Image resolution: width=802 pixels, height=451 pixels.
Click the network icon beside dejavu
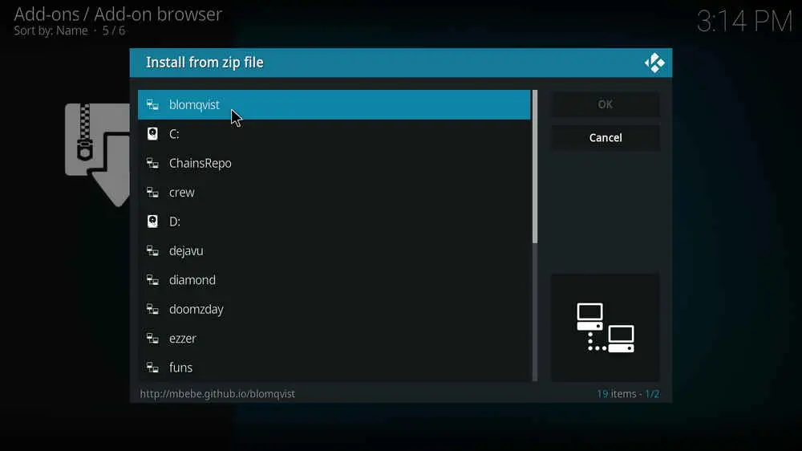[152, 251]
